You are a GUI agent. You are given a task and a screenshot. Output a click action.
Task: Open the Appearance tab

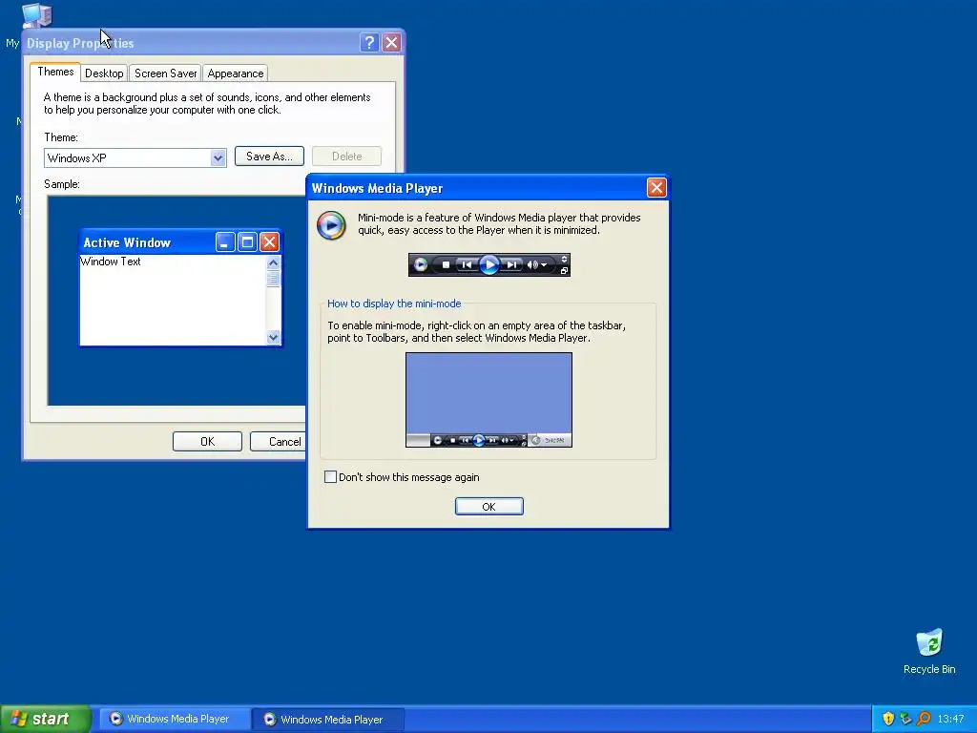tap(236, 73)
